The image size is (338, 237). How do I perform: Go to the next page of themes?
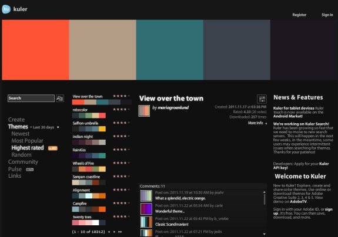[x=115, y=232]
